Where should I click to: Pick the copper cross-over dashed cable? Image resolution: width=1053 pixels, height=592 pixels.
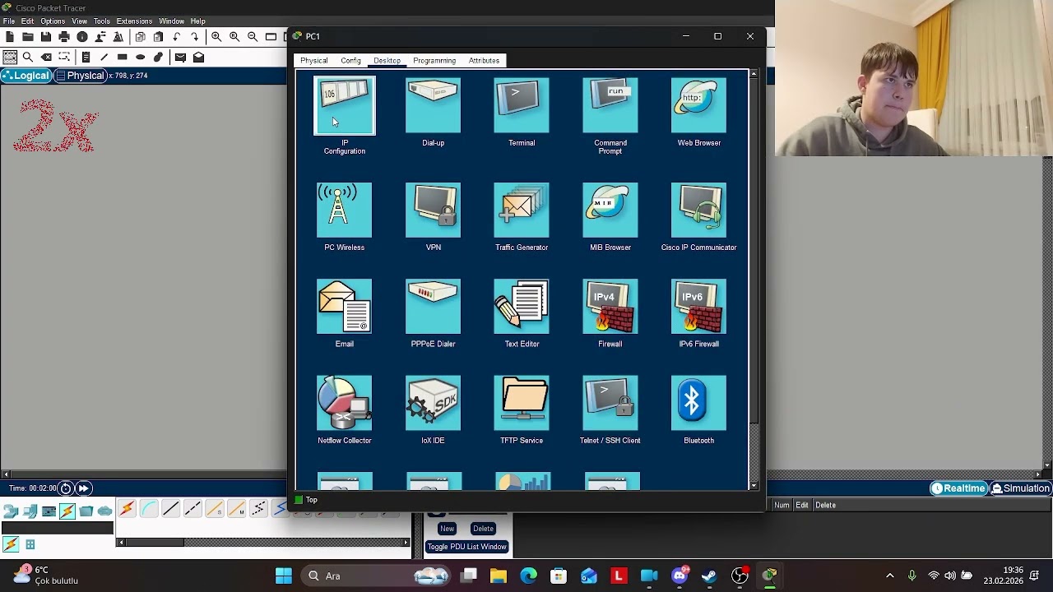pyautogui.click(x=193, y=510)
